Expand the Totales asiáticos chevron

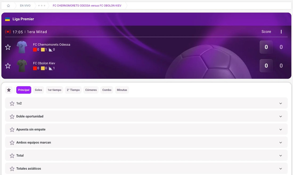281,169
